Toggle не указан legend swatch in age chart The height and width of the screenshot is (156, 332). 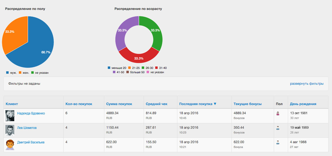(148, 72)
